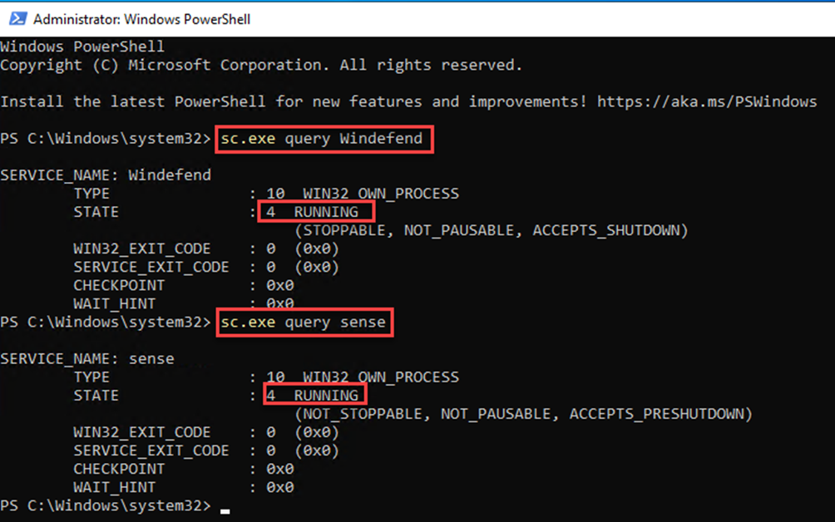Click the final WAIT_HINT 0x0 line
Viewport: 835px width, 522px height.
click(x=184, y=487)
